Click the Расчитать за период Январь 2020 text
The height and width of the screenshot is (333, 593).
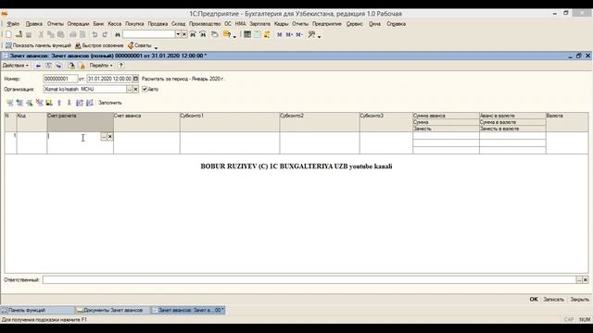coord(183,79)
